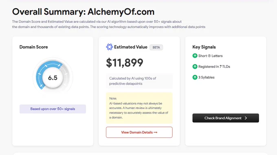Click the circled number icon in Short Letters
Image resolution: width=277 pixels, height=155 pixels.
pyautogui.click(x=209, y=56)
